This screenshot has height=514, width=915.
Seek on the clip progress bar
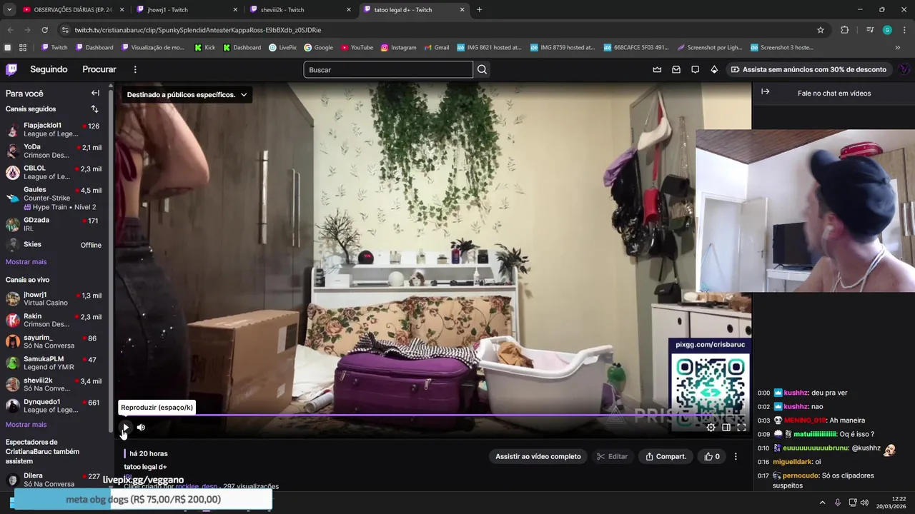[432, 415]
